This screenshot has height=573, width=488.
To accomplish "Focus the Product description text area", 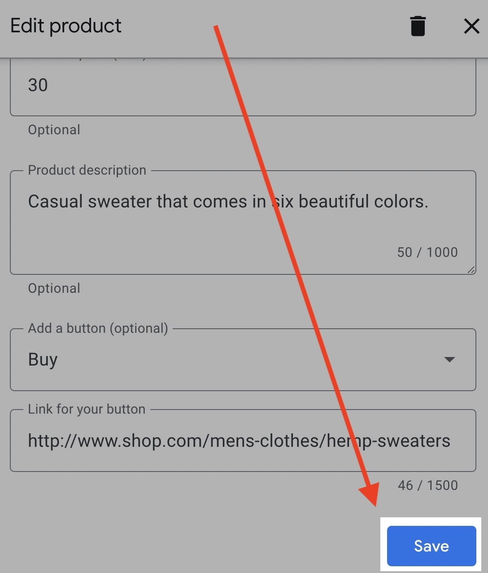I will point(242,225).
